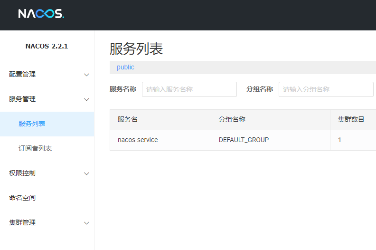This screenshot has height=250, width=376.
Task: Expand the 权限控制 chevron arrow
Action: 86,173
